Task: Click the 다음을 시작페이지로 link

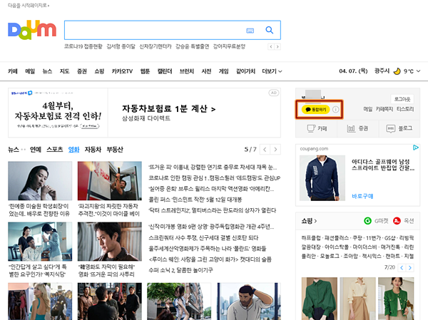Action: tap(29, 6)
